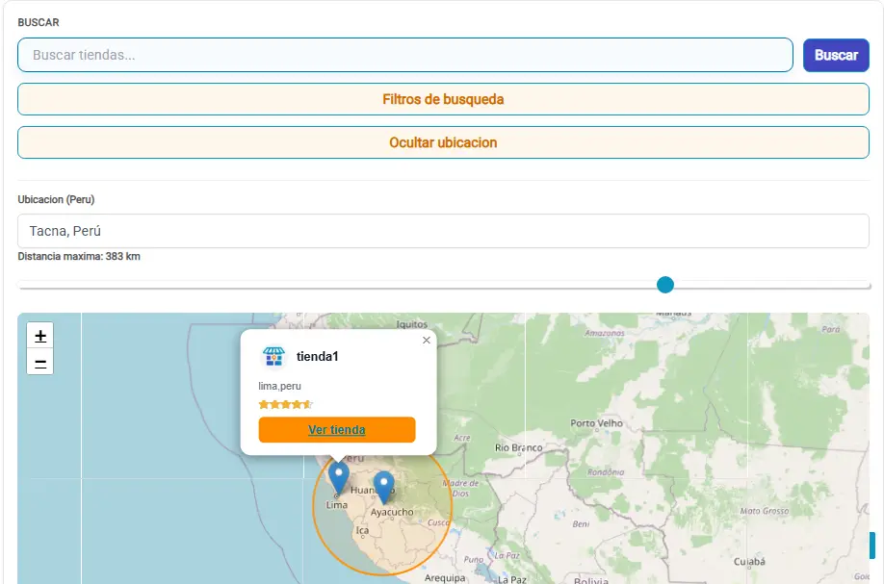Screen dimensions: 884x584
Task: Select the blue map marker near Ayacucho
Action: [384, 486]
